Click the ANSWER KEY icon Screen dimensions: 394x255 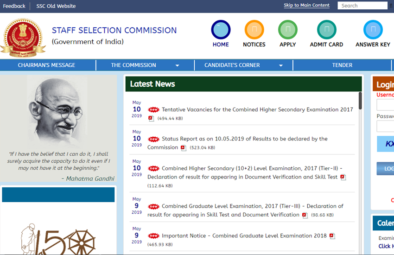pos(373,30)
